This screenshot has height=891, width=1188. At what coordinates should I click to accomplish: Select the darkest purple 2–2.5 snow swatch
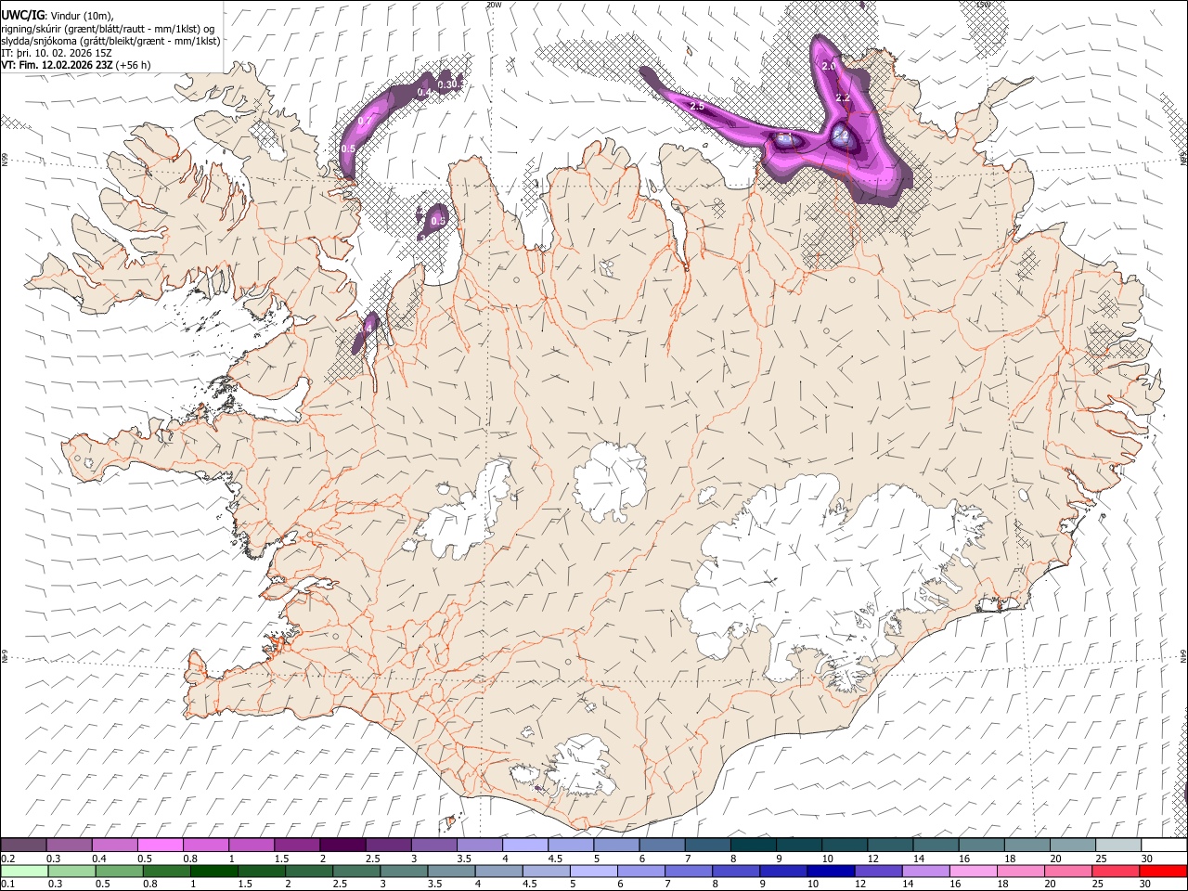(342, 845)
